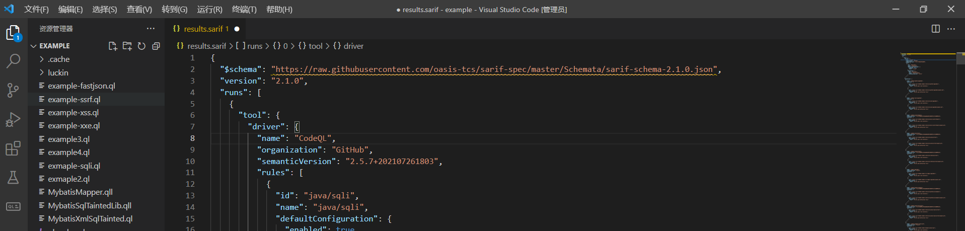Click the "GitHub" organization value
The height and width of the screenshot is (231, 965).
coord(350,150)
